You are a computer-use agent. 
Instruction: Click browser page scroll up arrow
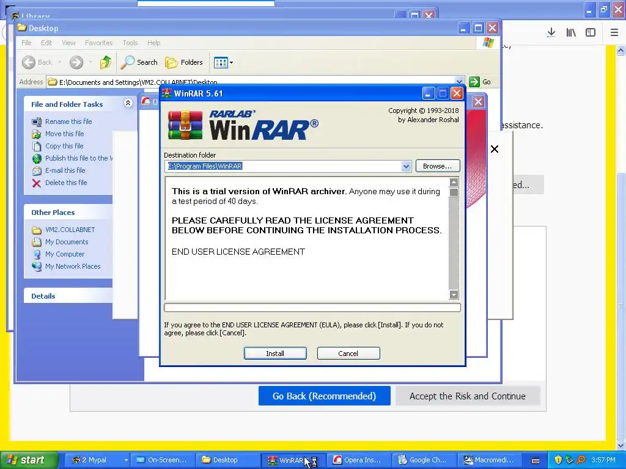[620, 51]
